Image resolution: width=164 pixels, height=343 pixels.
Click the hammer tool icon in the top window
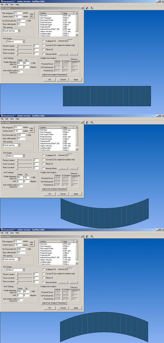92,8
